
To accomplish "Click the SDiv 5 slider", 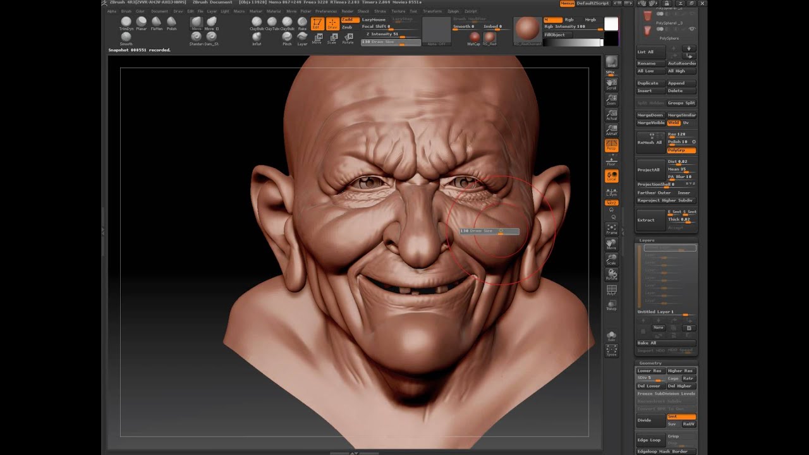I will 651,379.
